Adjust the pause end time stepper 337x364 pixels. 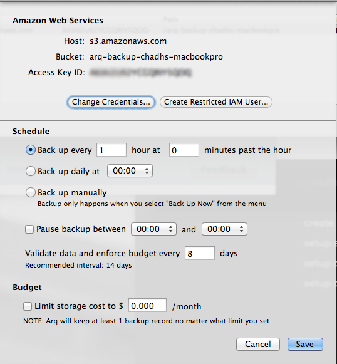[x=224, y=229]
